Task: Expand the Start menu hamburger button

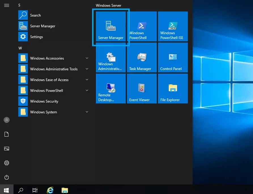Action: pyautogui.click(x=7, y=5)
